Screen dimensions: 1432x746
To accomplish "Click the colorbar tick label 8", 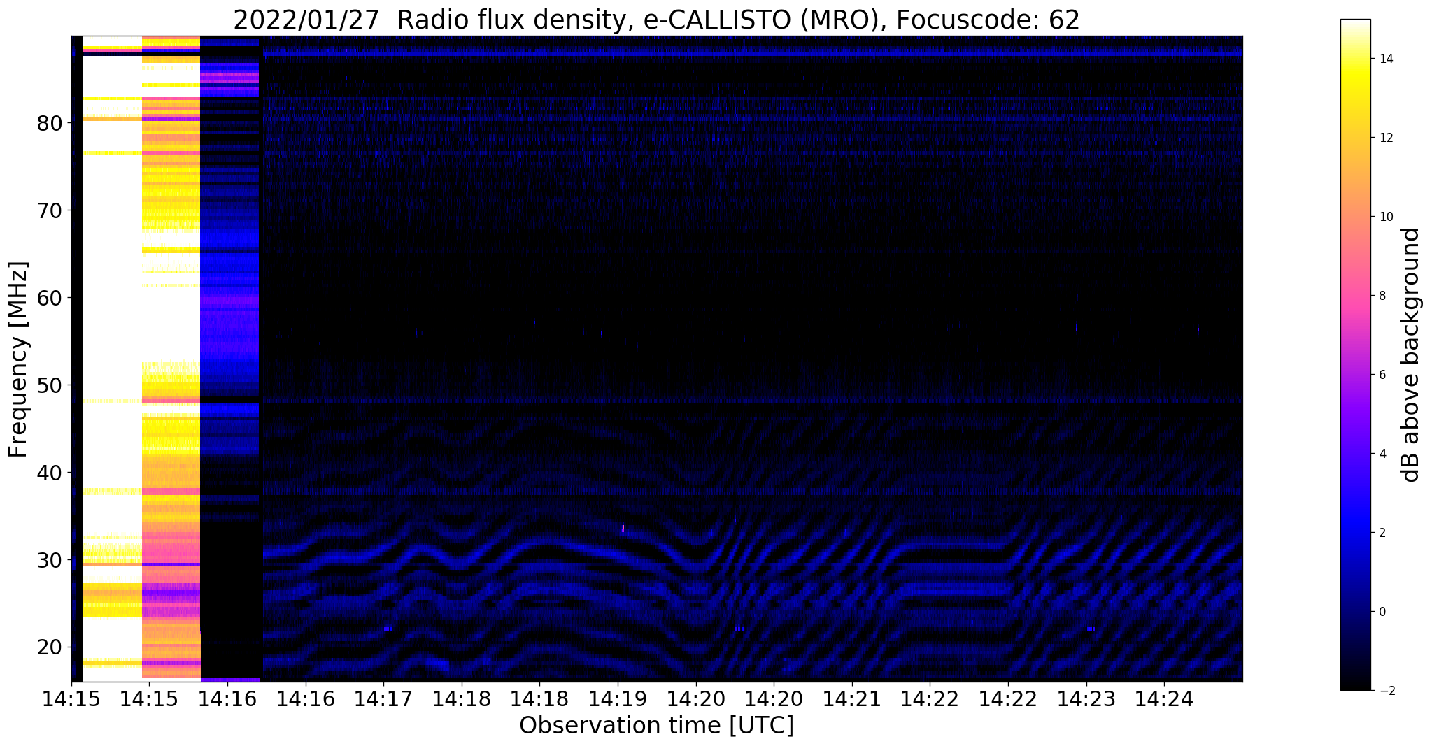I will click(1381, 296).
